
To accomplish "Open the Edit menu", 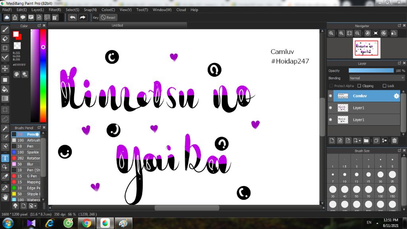I will point(21,10).
